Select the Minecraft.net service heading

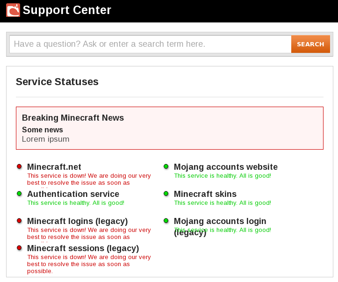[54, 167]
